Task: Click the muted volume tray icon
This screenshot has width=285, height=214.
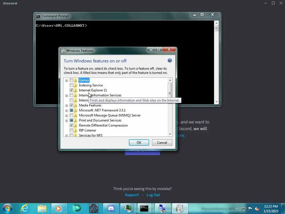Action: [x=257, y=209]
